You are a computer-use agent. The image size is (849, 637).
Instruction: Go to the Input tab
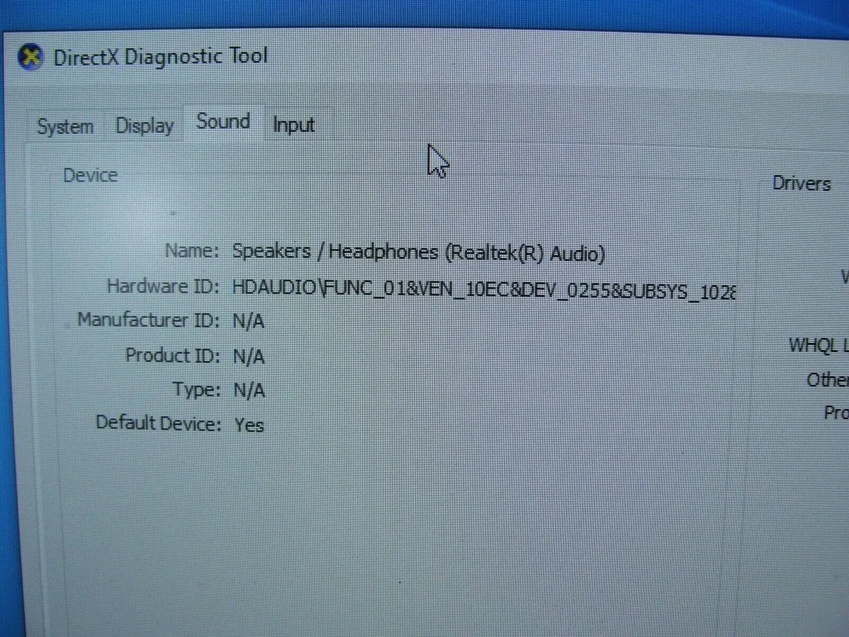pos(294,125)
